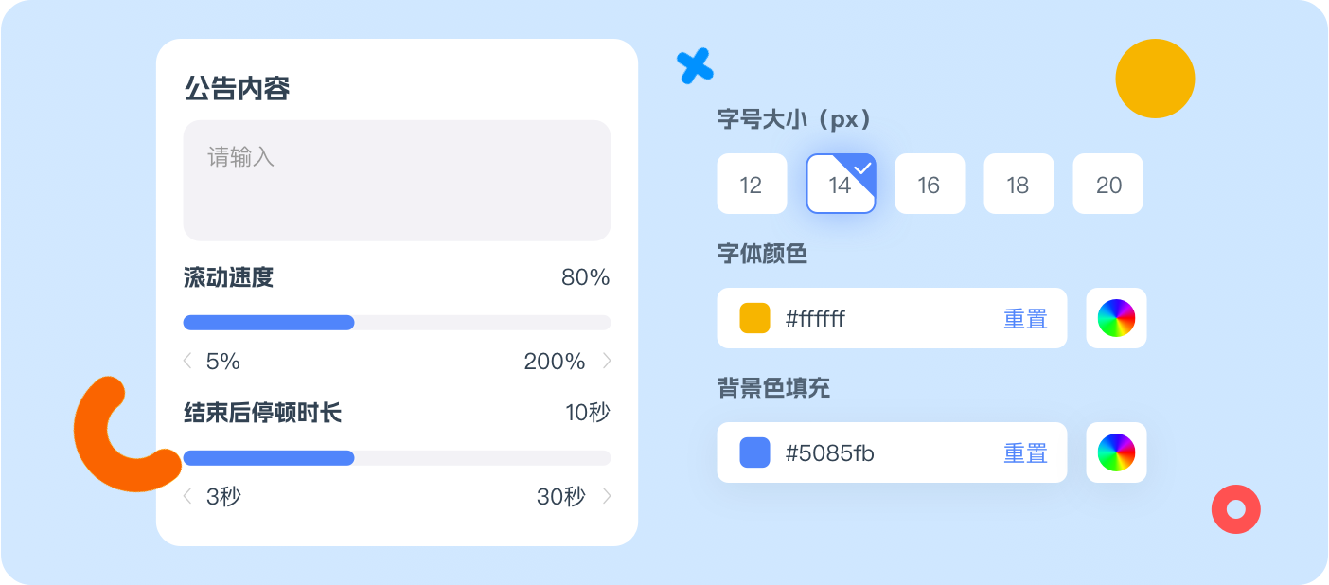This screenshot has height=585, width=1329.
Task: Click the 滚动速度 slider bar
Action: click(x=397, y=323)
